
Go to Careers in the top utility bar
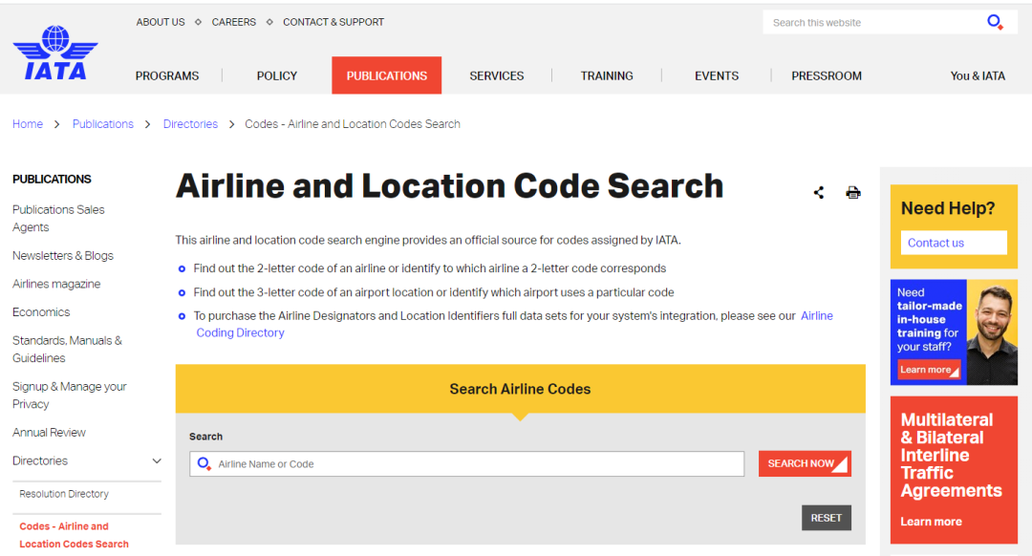[x=234, y=22]
